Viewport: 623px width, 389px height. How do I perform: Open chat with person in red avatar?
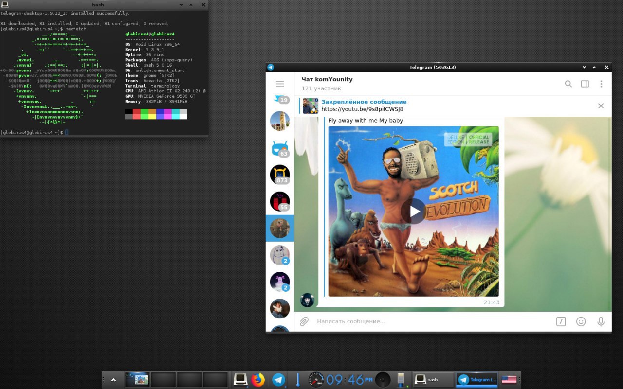point(280,308)
